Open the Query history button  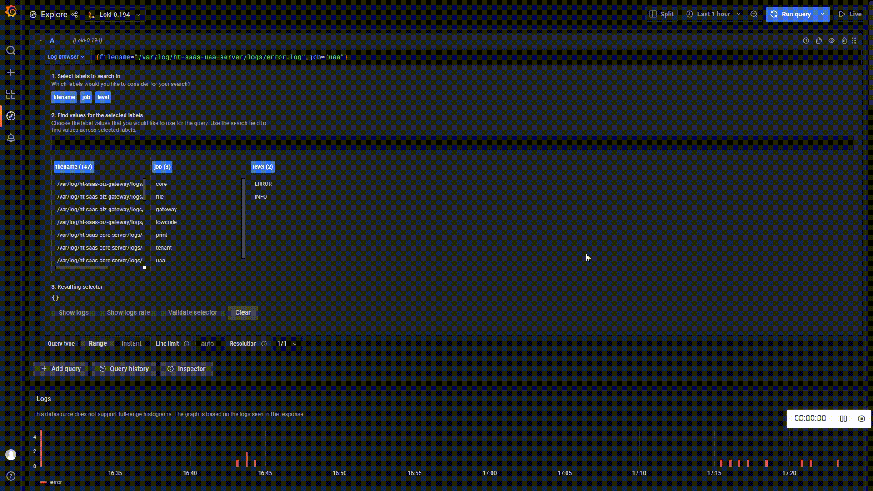(124, 369)
